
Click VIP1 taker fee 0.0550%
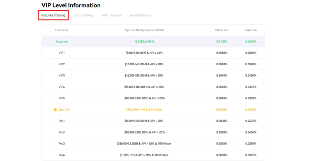(x=251, y=53)
